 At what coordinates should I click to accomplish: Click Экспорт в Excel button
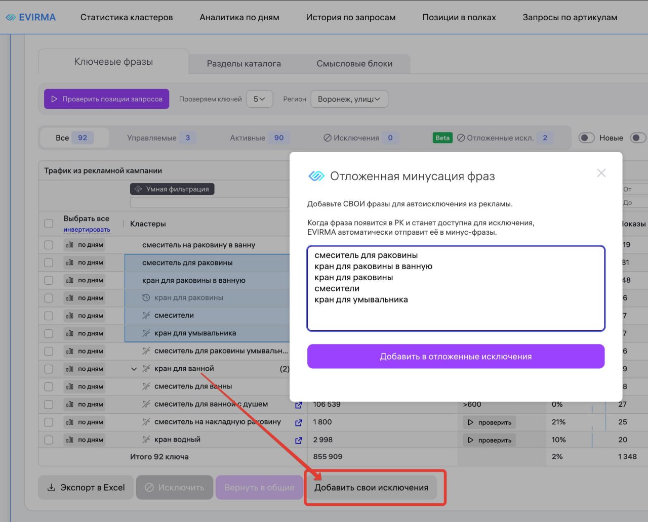tap(86, 488)
